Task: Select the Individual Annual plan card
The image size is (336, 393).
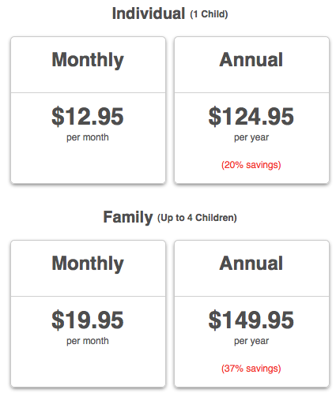Action: tap(251, 110)
